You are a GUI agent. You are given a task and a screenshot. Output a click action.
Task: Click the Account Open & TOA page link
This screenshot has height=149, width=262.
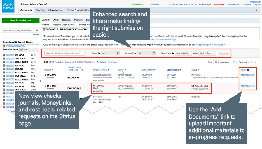click(x=210, y=45)
